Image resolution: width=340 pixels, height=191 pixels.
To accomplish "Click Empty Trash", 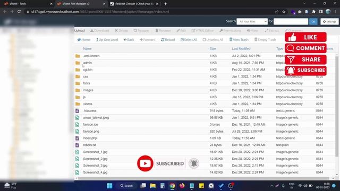I will pyautogui.click(x=265, y=40).
